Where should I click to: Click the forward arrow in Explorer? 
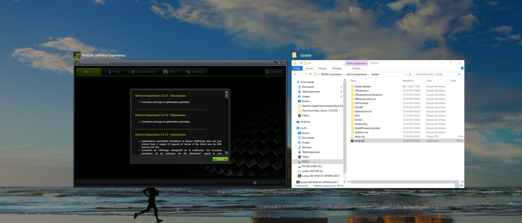pos(301,74)
